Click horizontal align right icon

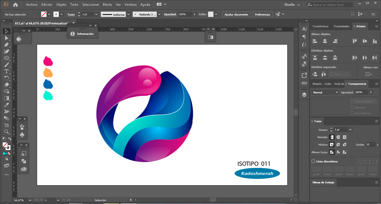335,41
